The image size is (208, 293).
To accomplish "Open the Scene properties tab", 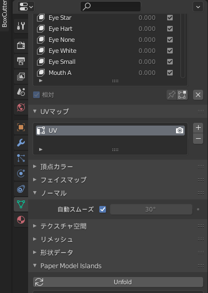I will 21,92.
